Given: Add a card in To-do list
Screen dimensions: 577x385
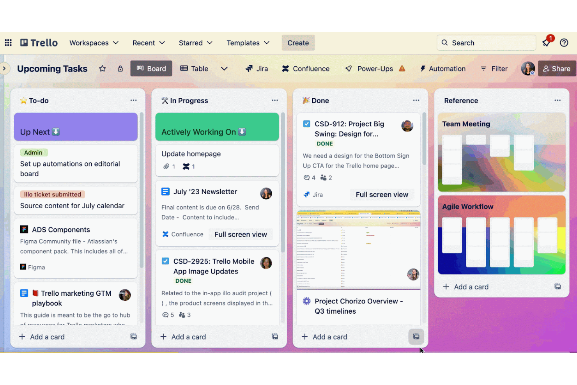Looking at the screenshot, I should pyautogui.click(x=42, y=337).
